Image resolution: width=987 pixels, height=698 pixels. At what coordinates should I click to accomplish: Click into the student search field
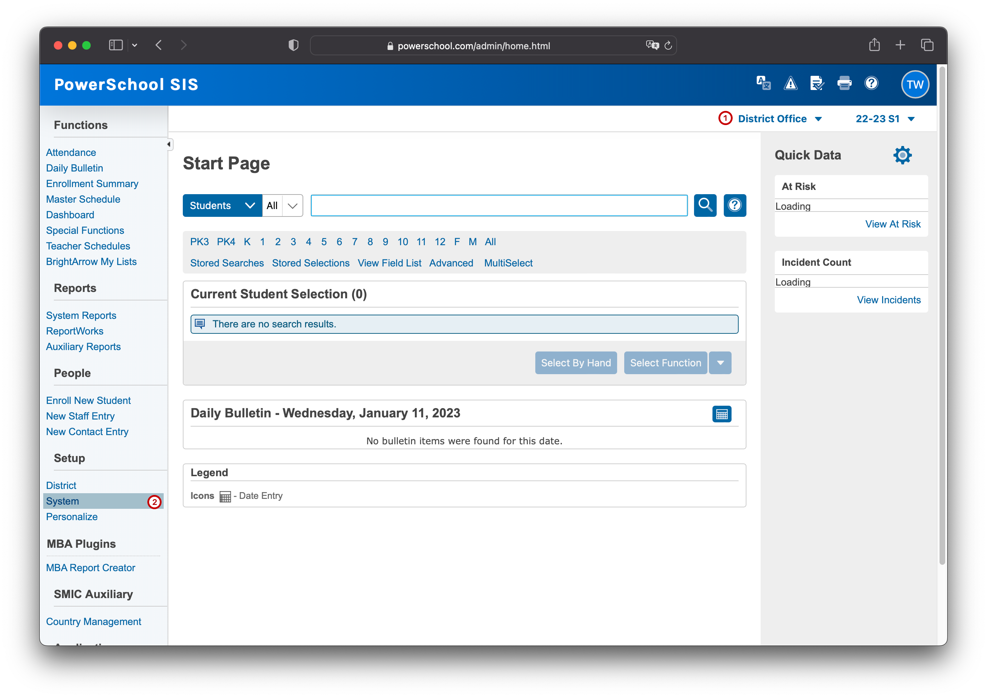coord(499,206)
